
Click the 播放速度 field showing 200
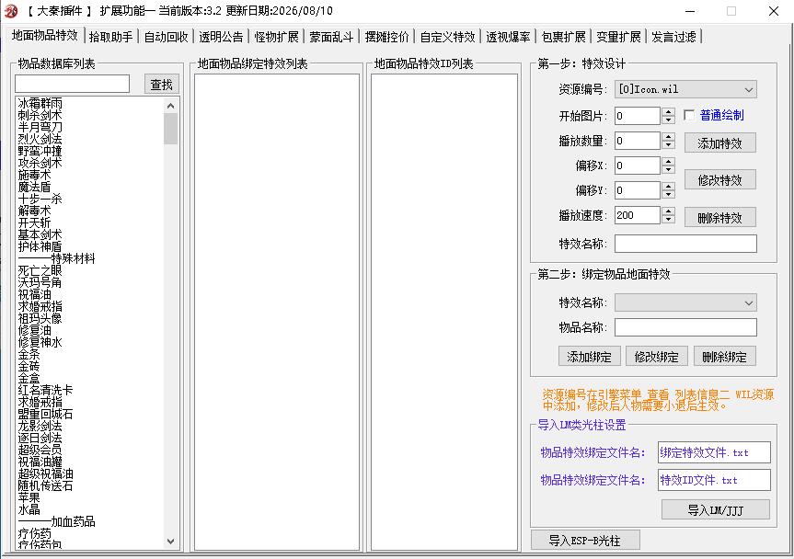tap(638, 215)
